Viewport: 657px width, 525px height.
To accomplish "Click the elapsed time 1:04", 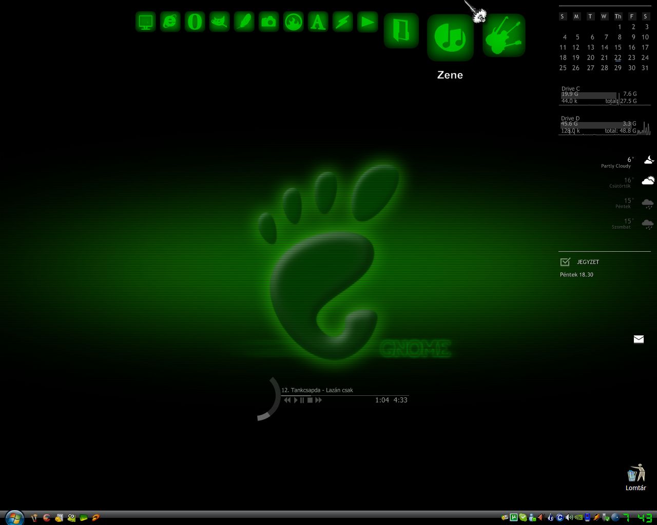I will point(382,400).
